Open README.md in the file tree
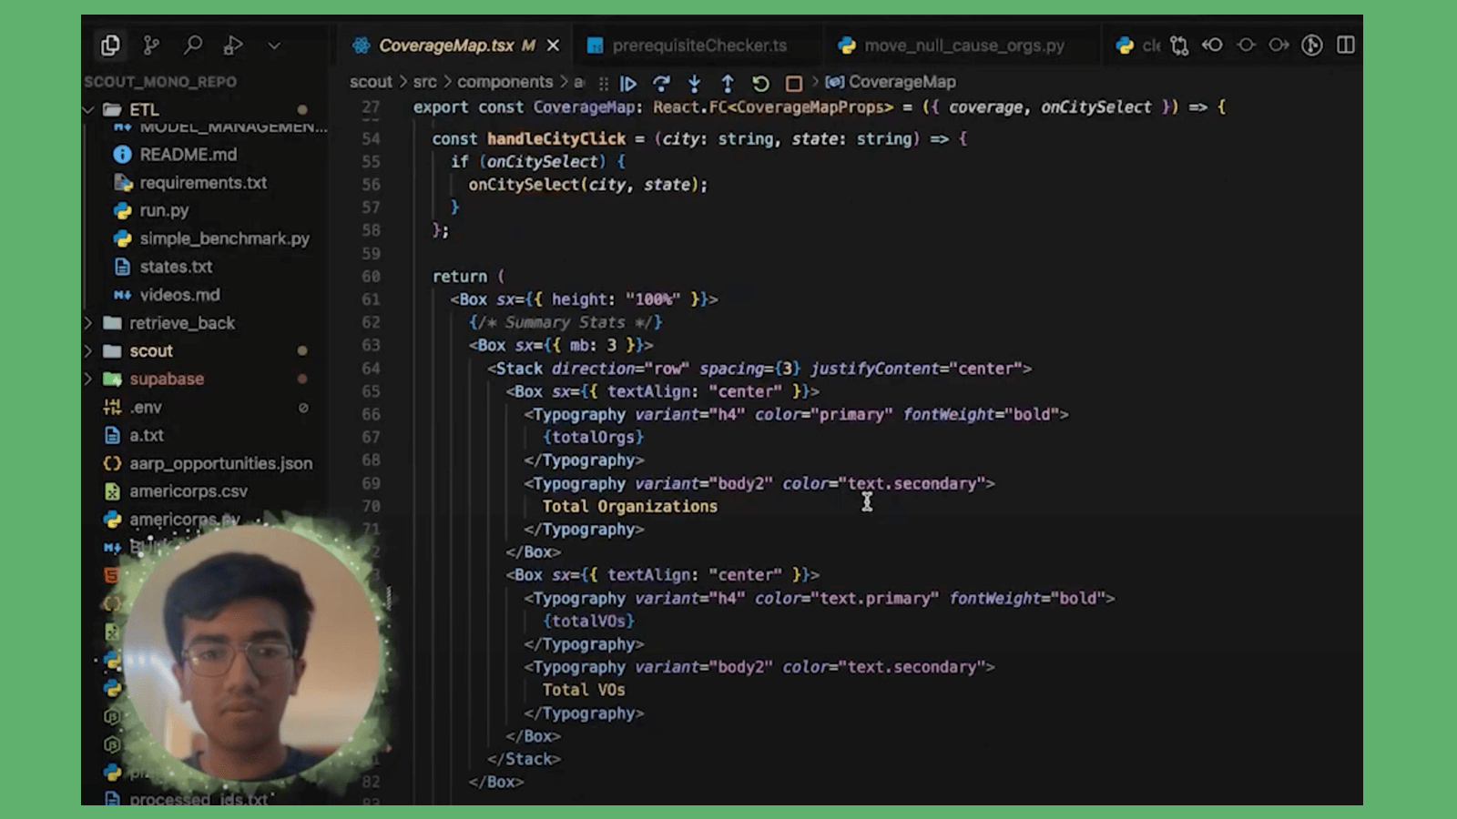Screen dimensions: 1457x819 pyautogui.click(x=188, y=155)
